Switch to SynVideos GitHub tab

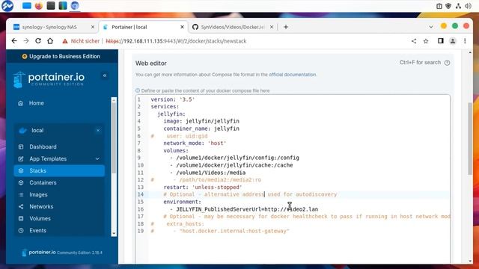(232, 27)
